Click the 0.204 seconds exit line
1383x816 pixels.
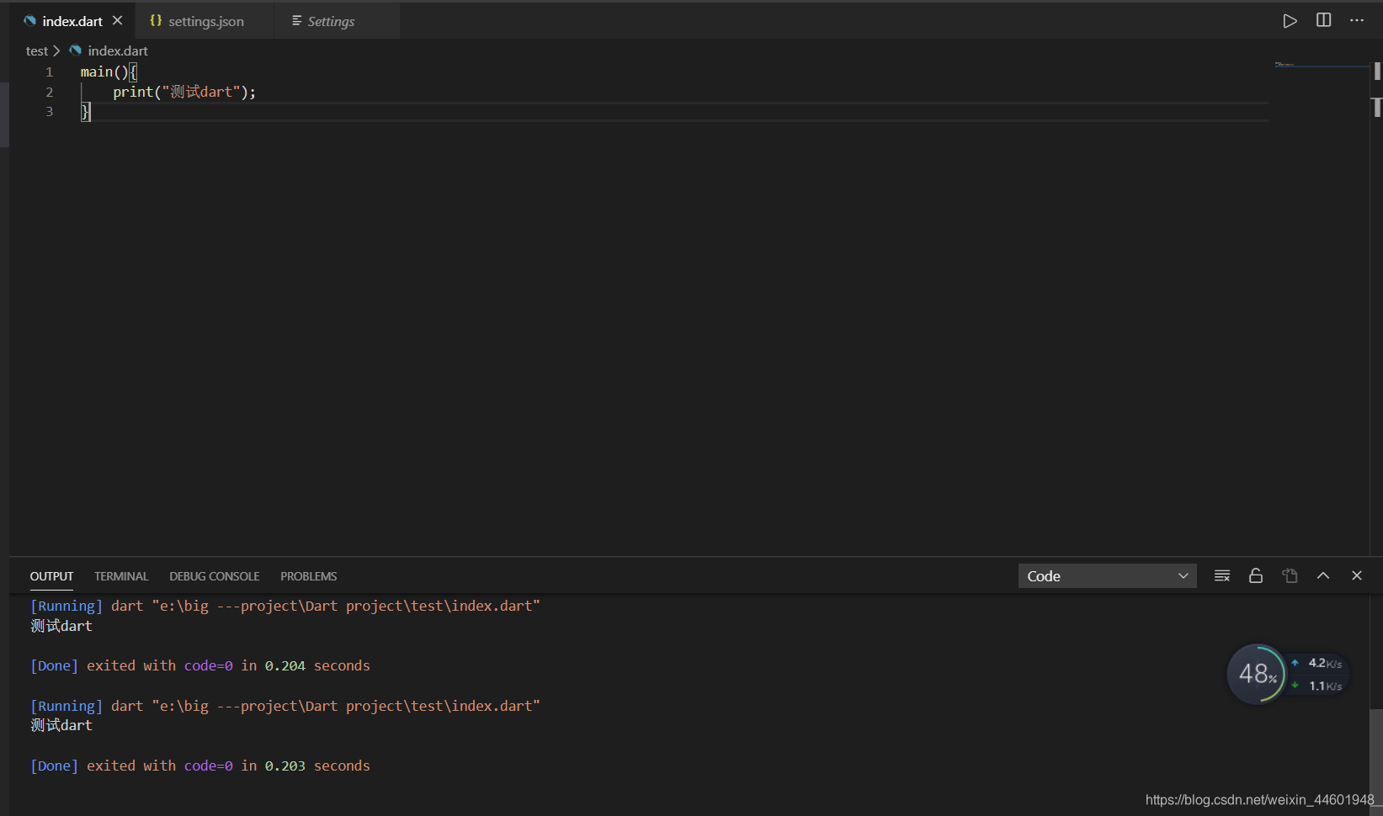click(200, 666)
